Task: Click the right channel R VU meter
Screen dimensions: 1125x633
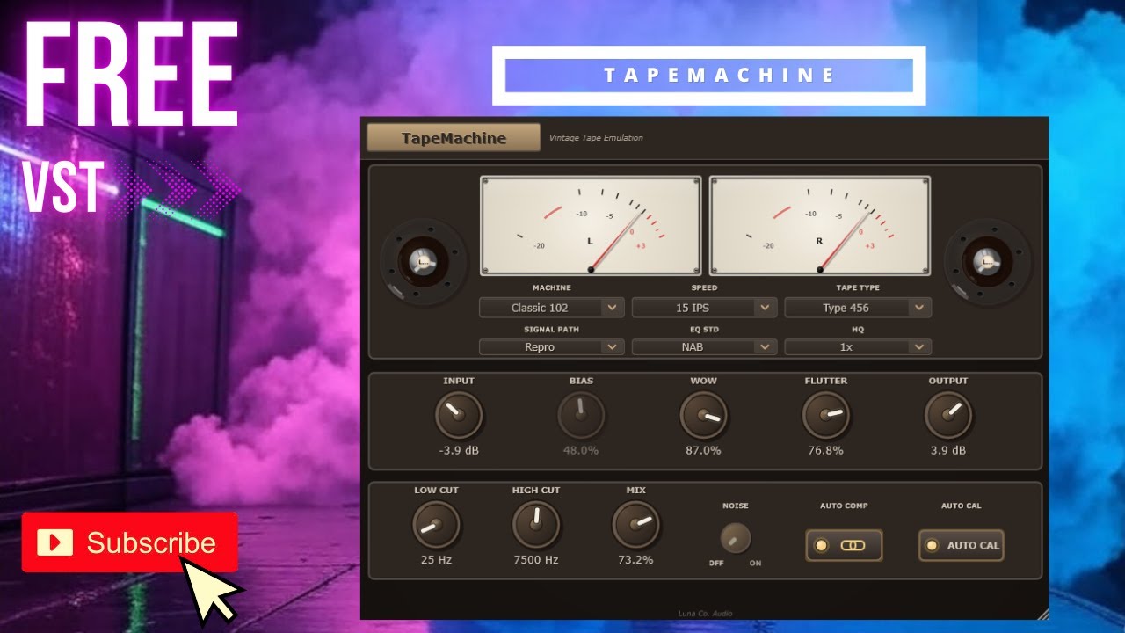Action: pos(820,226)
